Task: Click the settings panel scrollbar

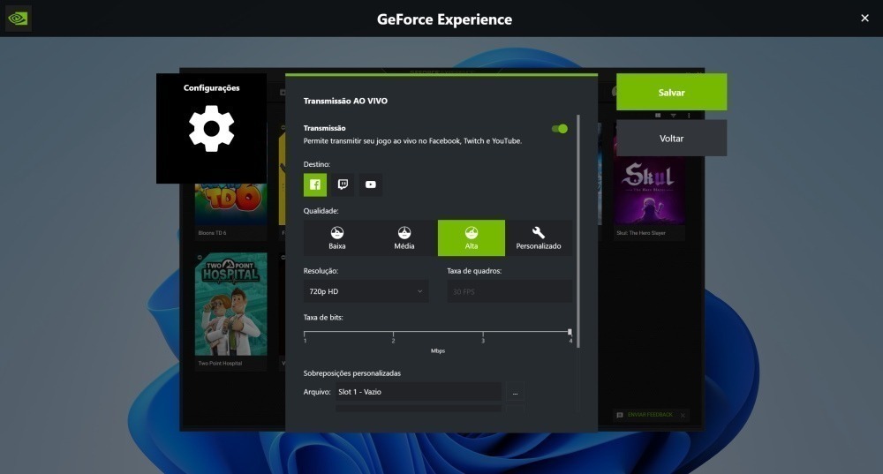Action: [578, 230]
